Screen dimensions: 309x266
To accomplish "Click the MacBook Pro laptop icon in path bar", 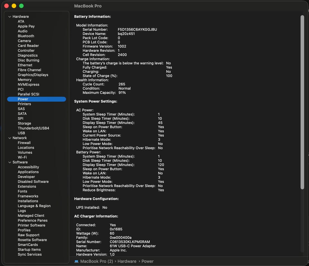I will (77, 261).
